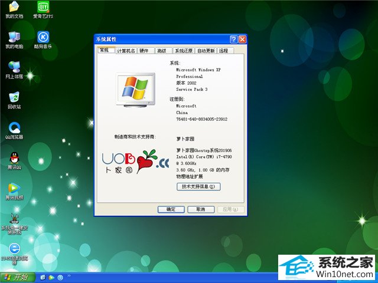Image resolution: width=378 pixels, height=283 pixels.
Task: Click the help question mark button in 系统属性
Action: coord(234,40)
